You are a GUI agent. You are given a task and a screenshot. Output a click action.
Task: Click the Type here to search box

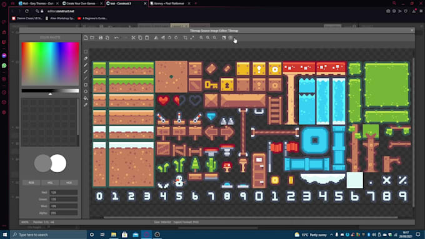[49, 235]
